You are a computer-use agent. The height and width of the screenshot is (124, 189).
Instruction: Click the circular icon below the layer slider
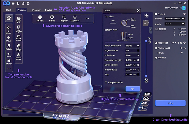coord(146,80)
